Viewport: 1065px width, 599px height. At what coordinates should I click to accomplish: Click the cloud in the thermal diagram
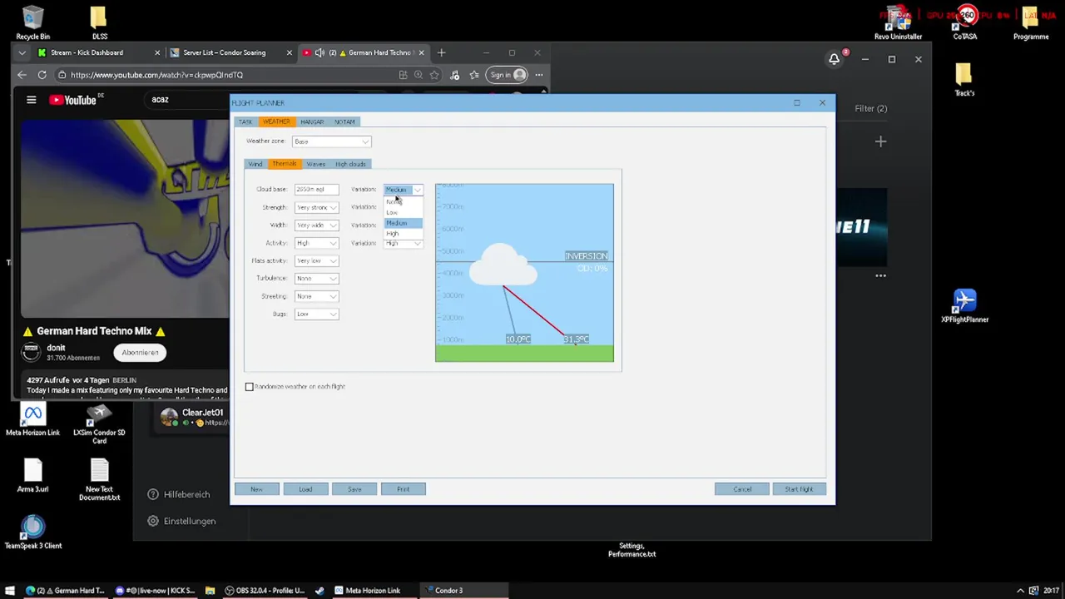pos(503,265)
